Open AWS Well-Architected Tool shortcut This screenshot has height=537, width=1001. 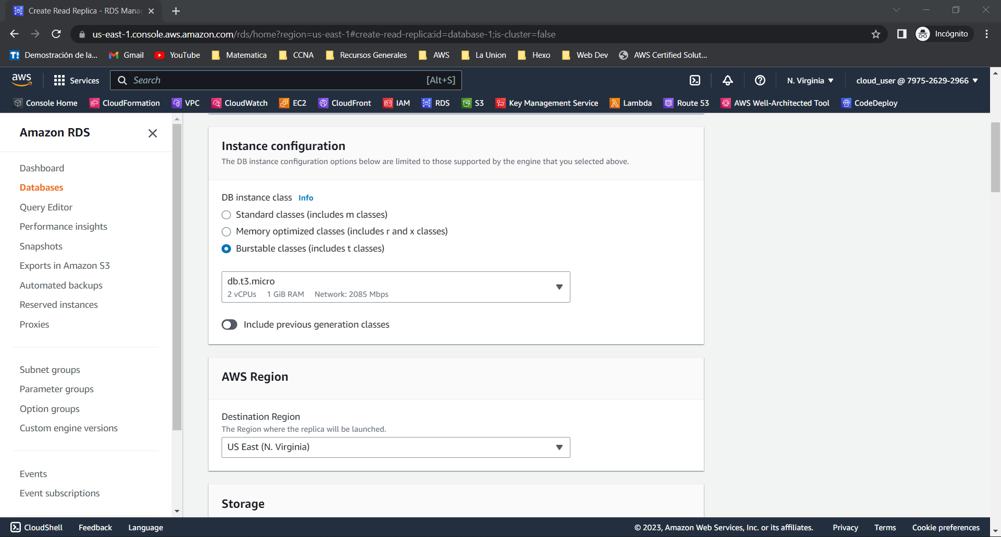(775, 103)
